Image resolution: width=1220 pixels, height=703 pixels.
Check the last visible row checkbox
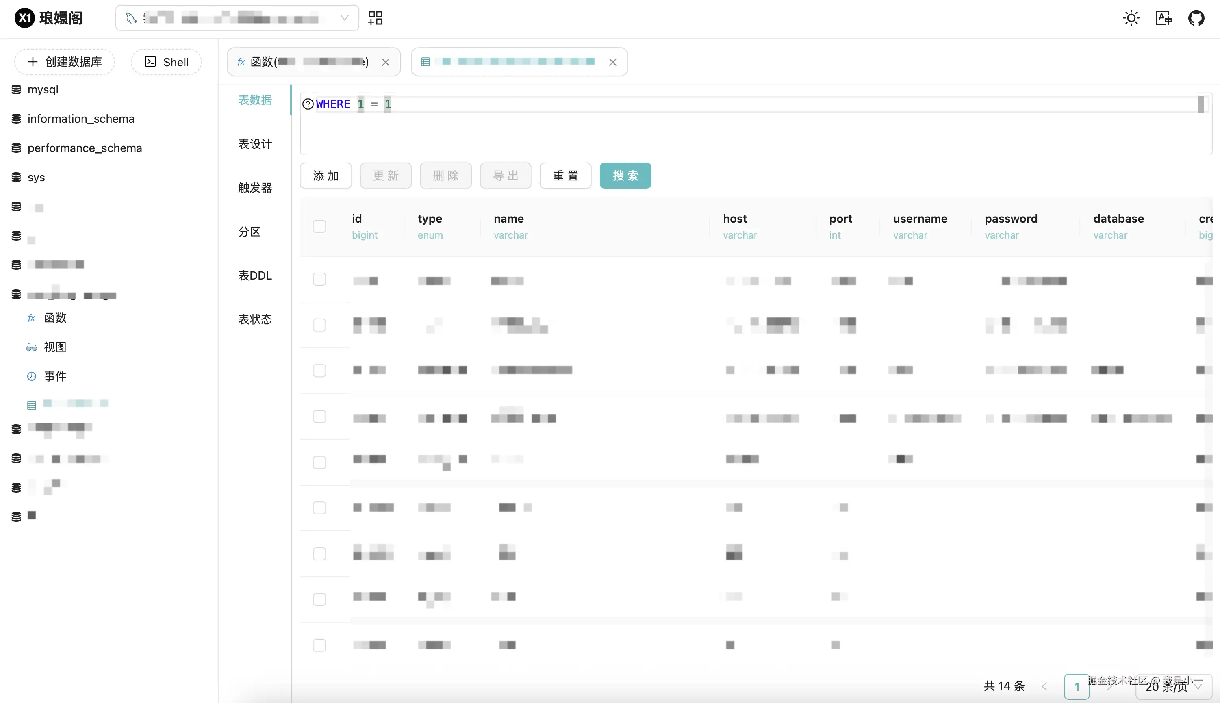319,645
